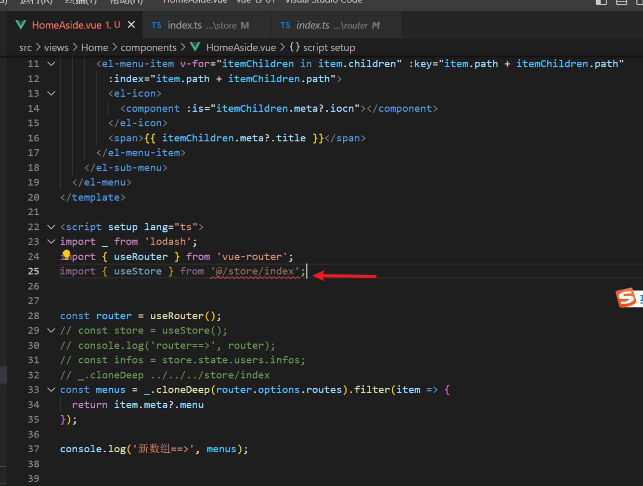Click the "</template>" closing tag
Image resolution: width=643 pixels, height=486 pixels.
(x=93, y=197)
